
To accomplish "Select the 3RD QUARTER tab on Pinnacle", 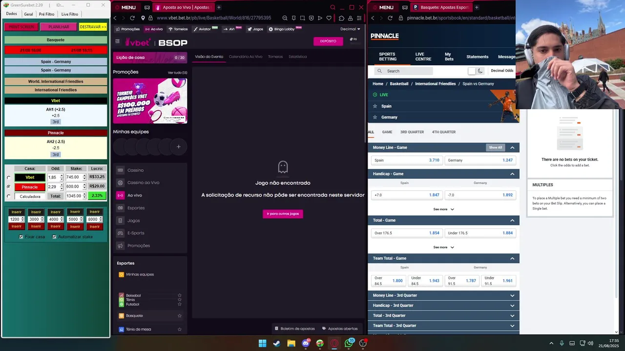I will pos(412,132).
